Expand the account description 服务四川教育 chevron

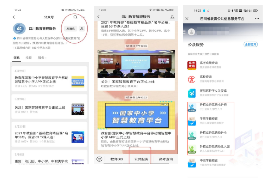66,43
